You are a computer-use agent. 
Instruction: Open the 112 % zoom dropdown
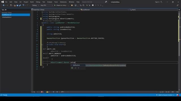pyautogui.click(x=35, y=92)
